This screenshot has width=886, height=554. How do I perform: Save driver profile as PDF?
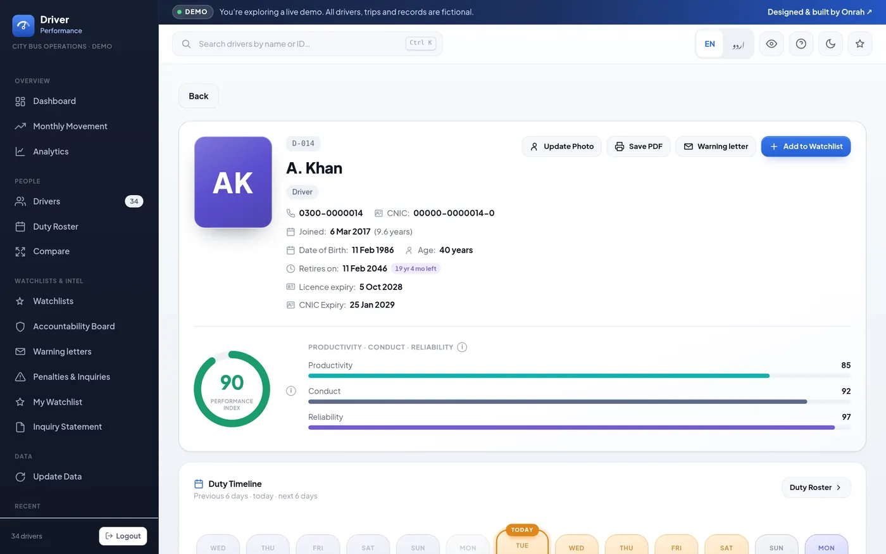point(639,146)
